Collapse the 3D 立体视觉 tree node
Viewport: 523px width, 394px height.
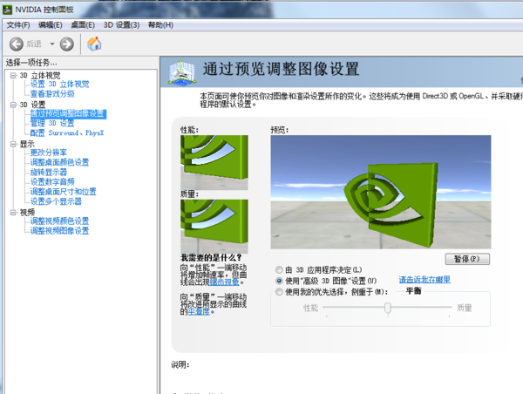pos(13,75)
